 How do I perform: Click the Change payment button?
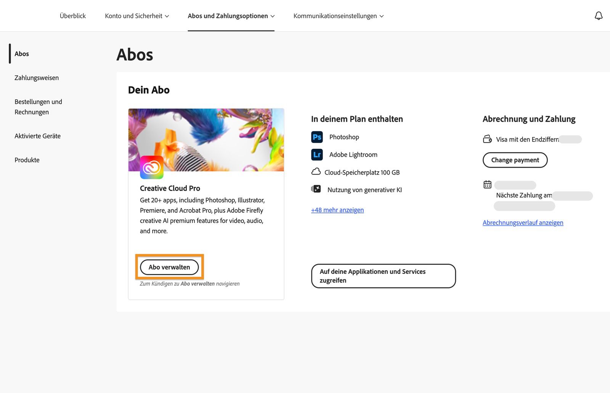tap(515, 160)
